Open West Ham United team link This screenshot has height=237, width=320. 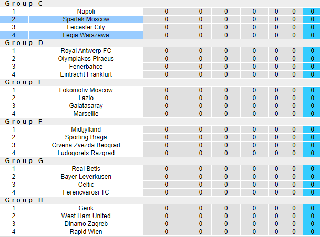point(86,216)
